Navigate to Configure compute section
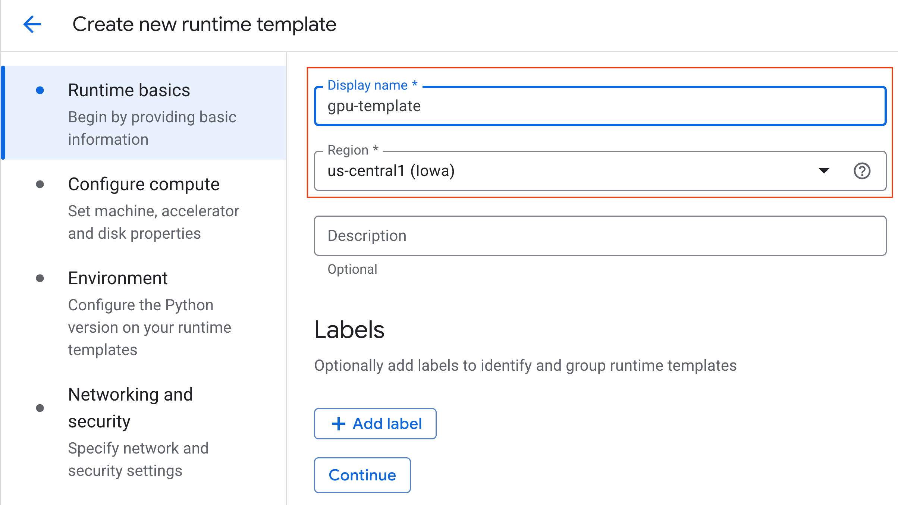The height and width of the screenshot is (505, 898). coord(144,184)
